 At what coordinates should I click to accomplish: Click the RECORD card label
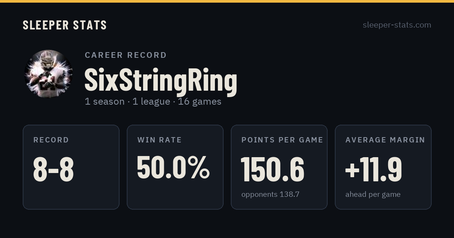pos(51,140)
